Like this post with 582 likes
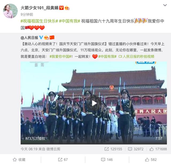 click(x=151, y=160)
